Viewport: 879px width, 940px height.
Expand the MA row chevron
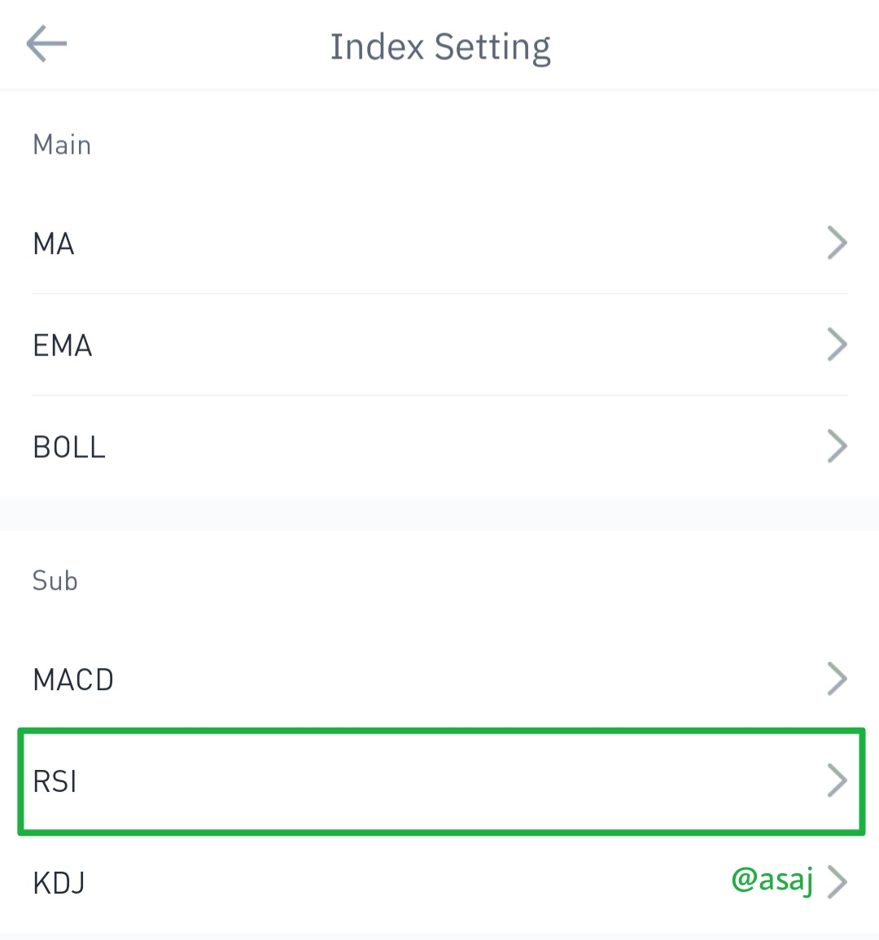pyautogui.click(x=837, y=243)
